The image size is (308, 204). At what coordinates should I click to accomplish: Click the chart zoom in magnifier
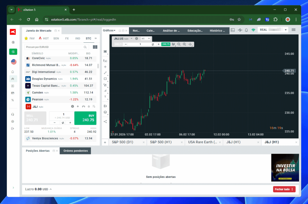click(184, 44)
